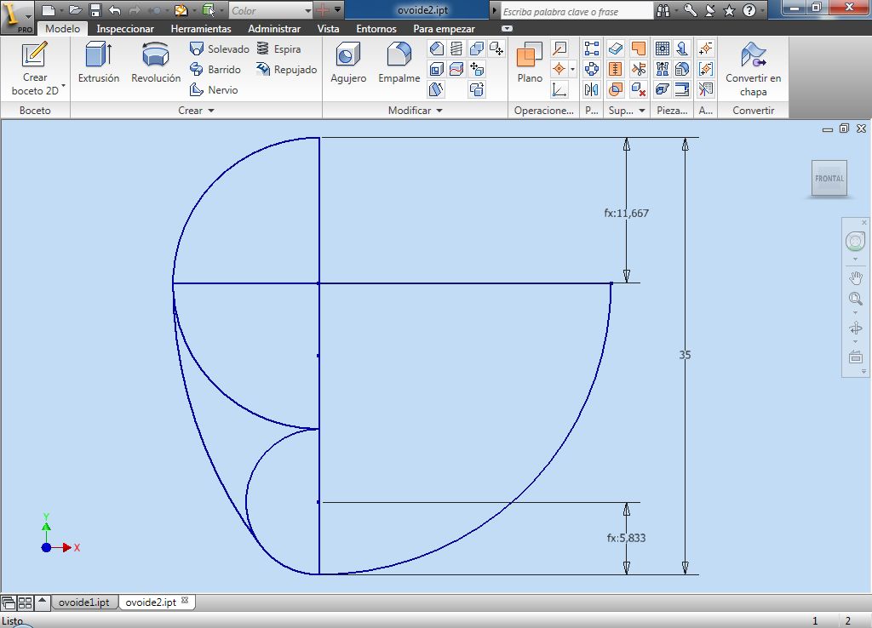Image resolution: width=872 pixels, height=628 pixels.
Task: Close the ovoide2.ipt document tab
Action: pyautogui.click(x=185, y=601)
